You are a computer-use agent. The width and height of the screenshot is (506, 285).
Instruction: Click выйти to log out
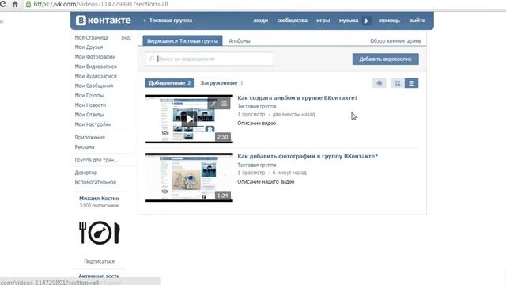click(417, 21)
